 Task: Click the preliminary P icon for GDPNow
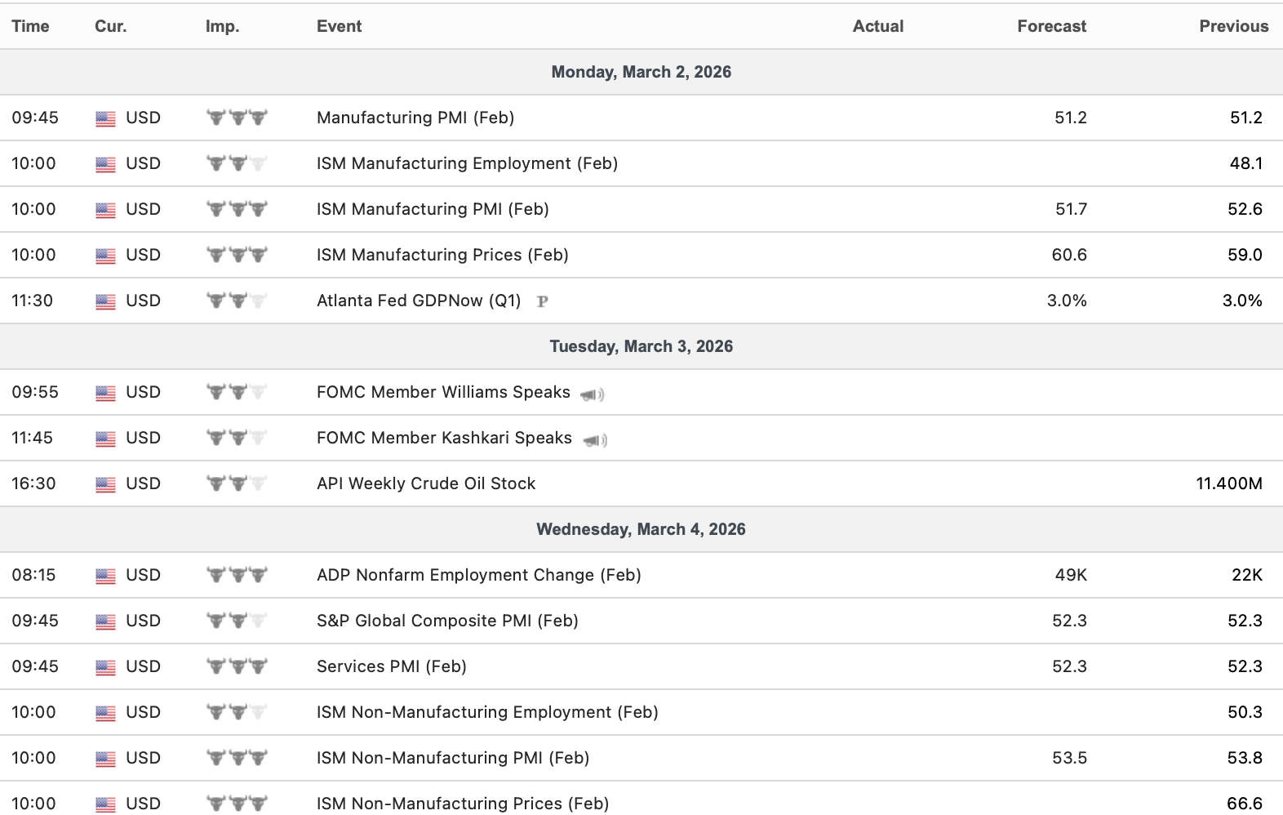point(542,301)
